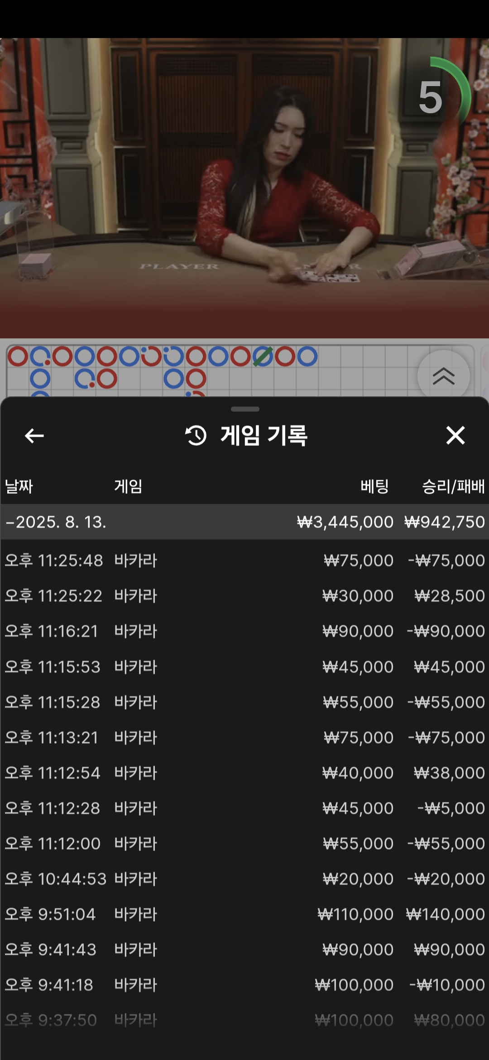
Task: Select the 오후 10:44:53 ₩20,000 bet row
Action: 244,879
